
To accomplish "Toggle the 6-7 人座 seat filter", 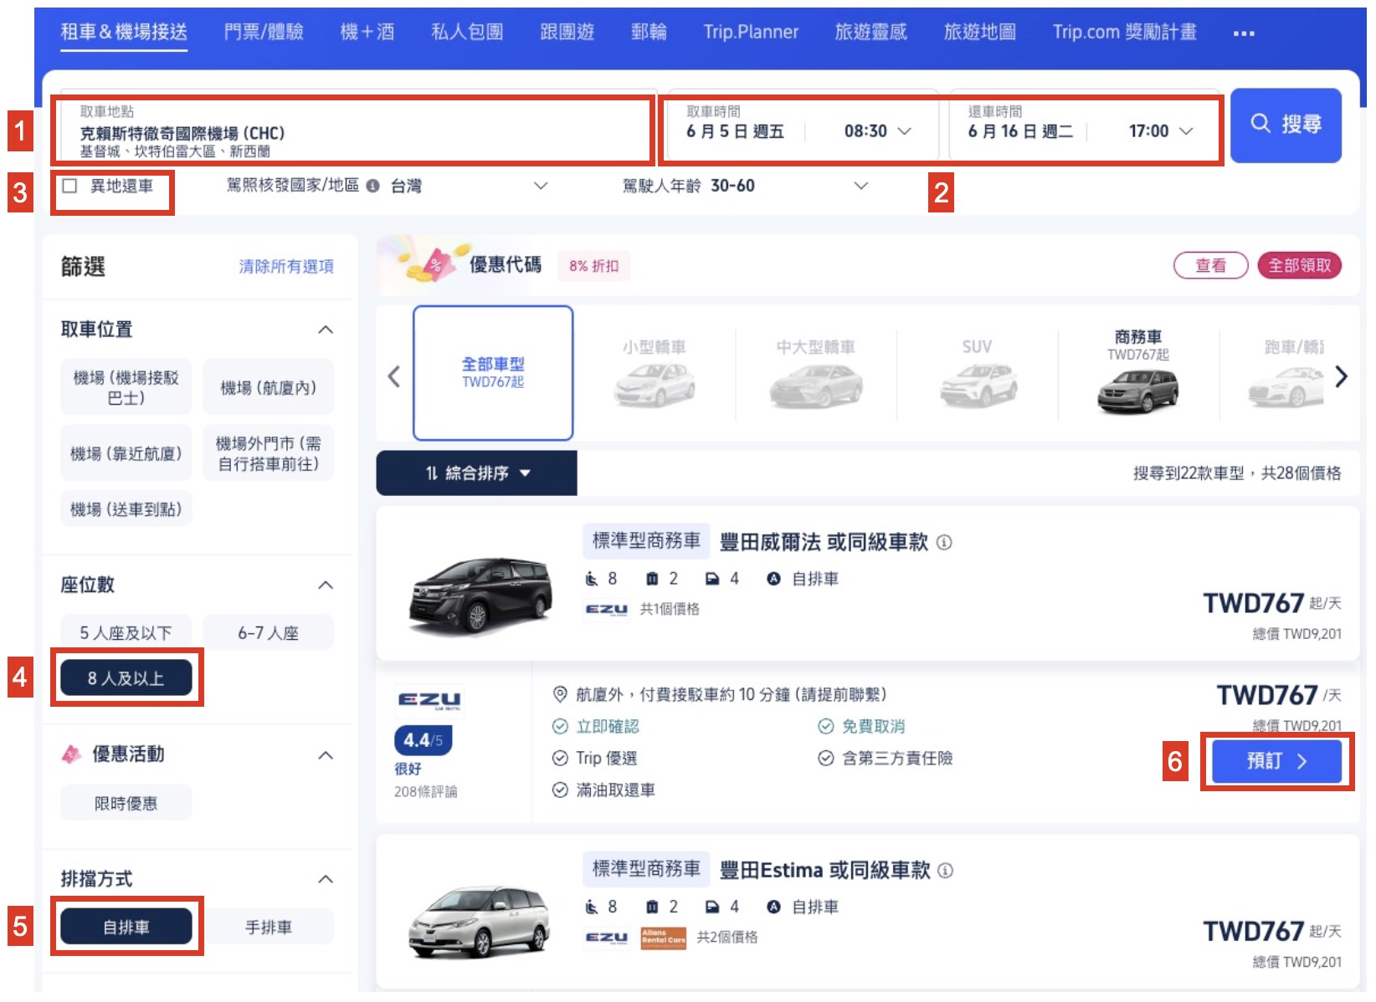I will 268,633.
